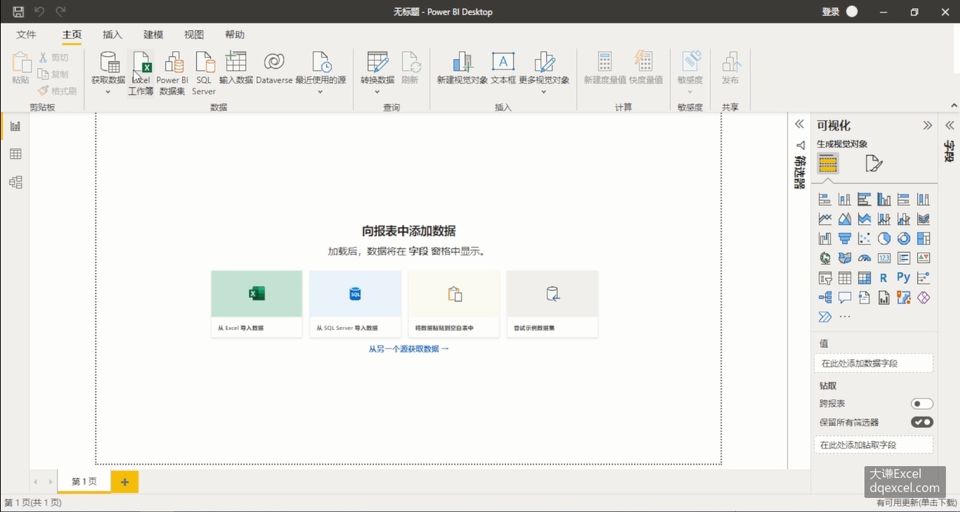The width and height of the screenshot is (960, 512).
Task: Click 新建视觉对象 in ribbon
Action: click(x=462, y=68)
